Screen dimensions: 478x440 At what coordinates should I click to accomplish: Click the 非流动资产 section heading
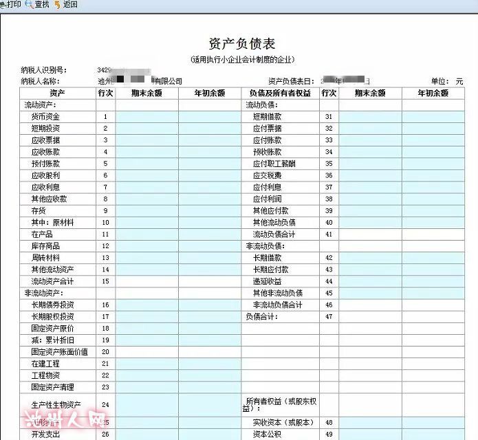[x=44, y=293]
